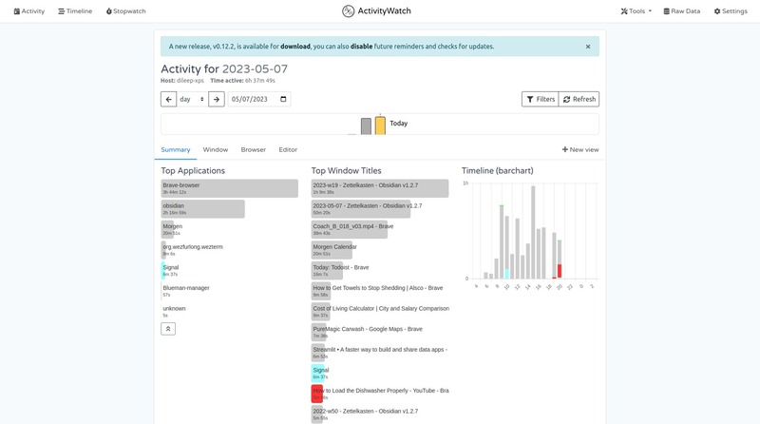
Task: Click the Morgen application entry
Action: [172, 229]
